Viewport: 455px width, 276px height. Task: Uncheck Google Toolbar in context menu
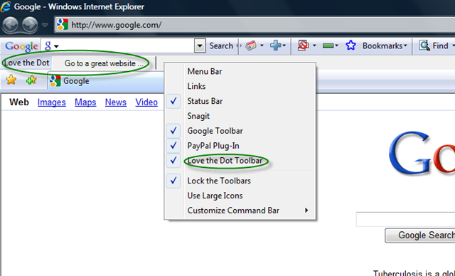tap(240, 131)
